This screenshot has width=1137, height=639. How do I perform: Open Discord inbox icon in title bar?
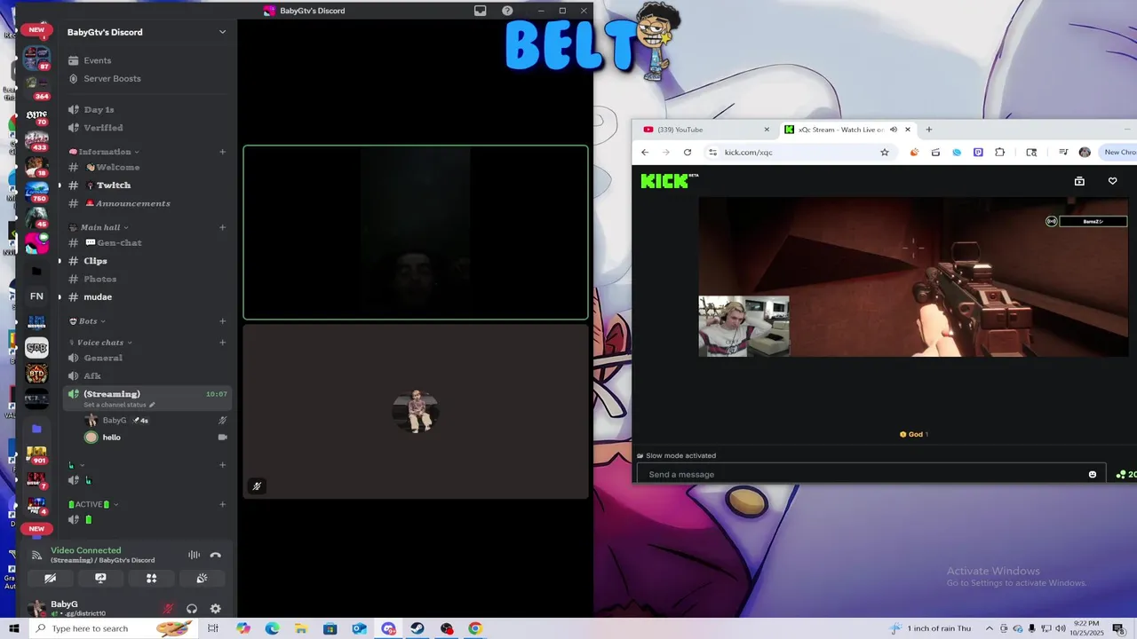pos(480,11)
